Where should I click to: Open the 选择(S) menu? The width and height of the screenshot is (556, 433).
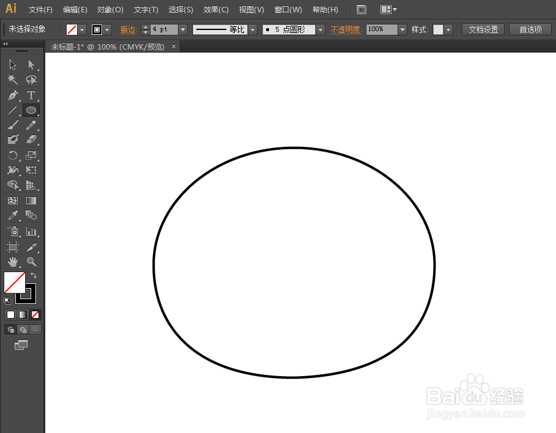coord(180,10)
